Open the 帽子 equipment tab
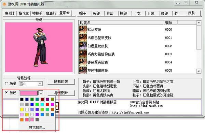205x133 pixels. [x=84, y=13]
